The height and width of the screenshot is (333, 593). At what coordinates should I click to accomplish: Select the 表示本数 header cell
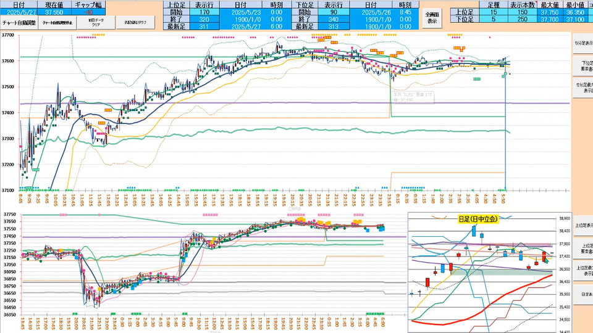coord(523,5)
